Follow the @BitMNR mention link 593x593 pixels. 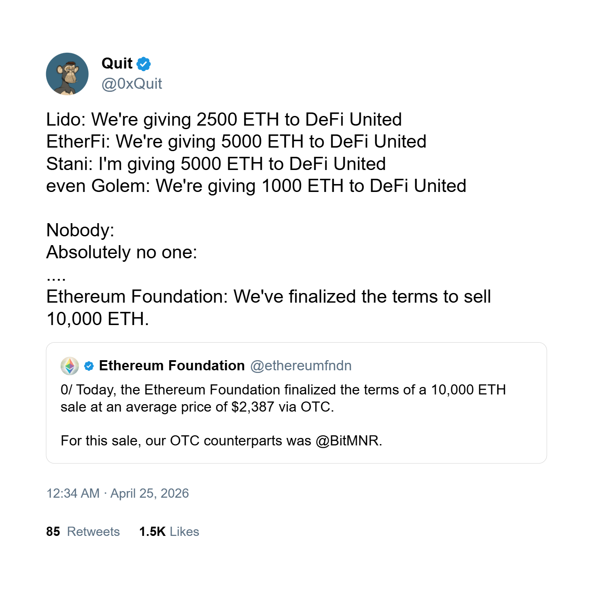[x=347, y=441]
